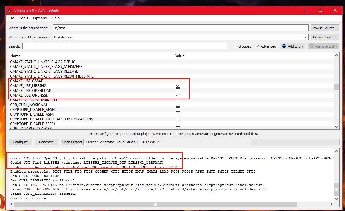Click the Search input field
Screen dimensions: 345x211
[x=125, y=46]
